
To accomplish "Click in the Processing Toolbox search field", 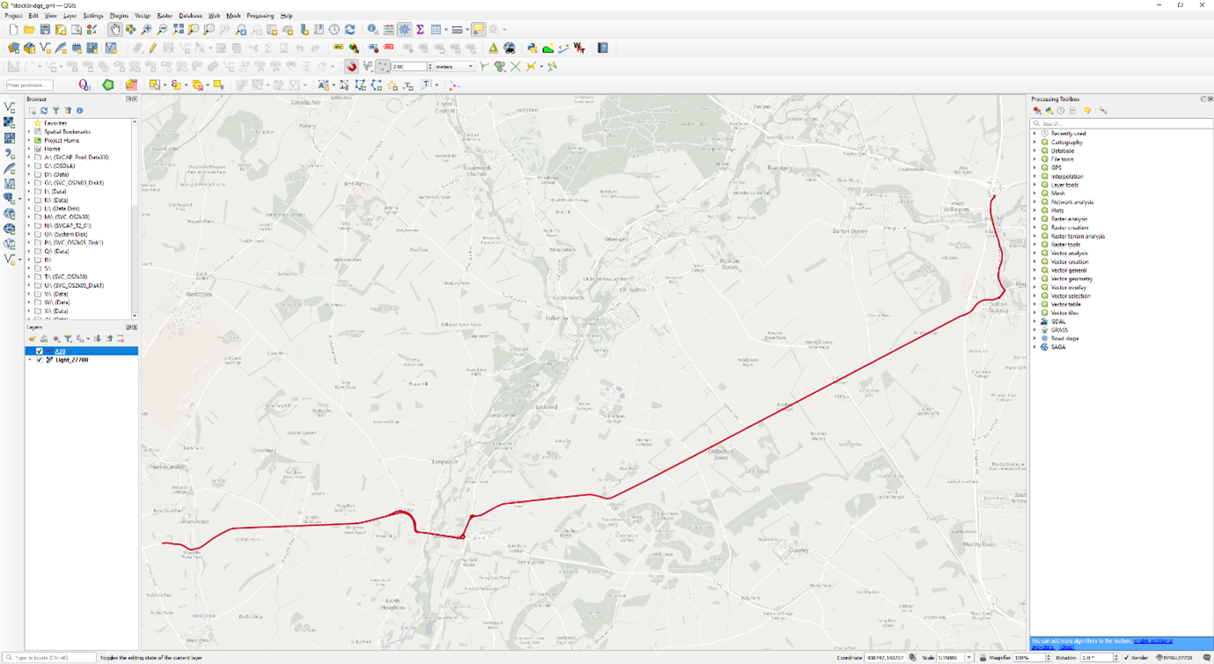I will 1122,123.
